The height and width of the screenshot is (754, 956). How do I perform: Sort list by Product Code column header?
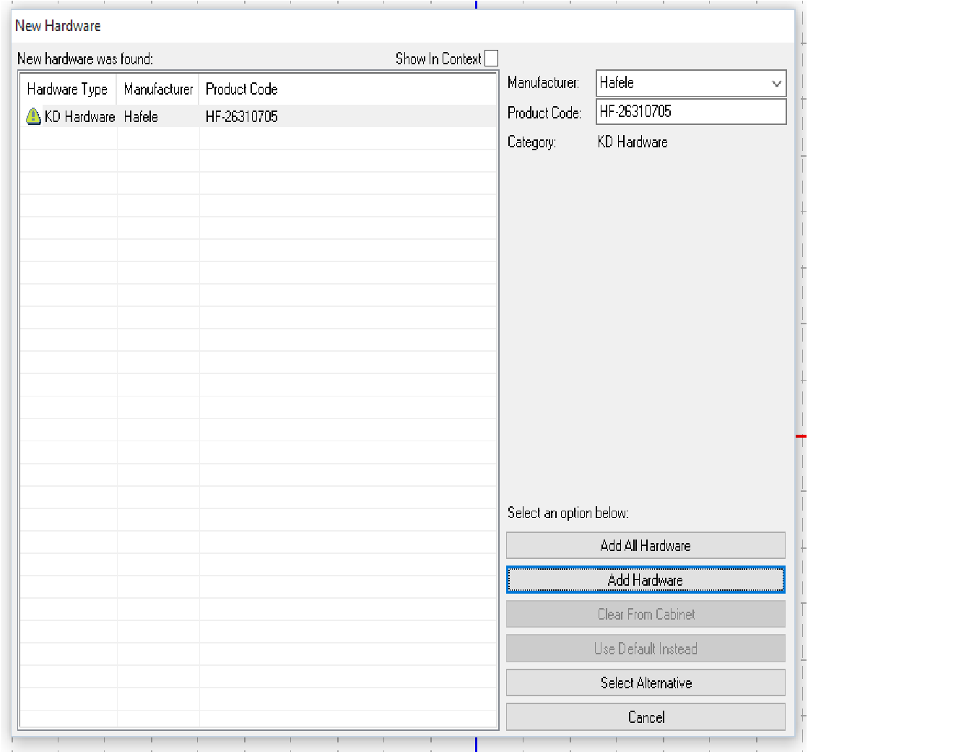pos(242,90)
